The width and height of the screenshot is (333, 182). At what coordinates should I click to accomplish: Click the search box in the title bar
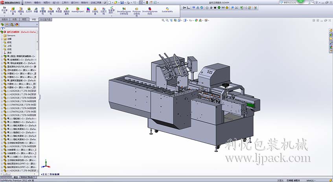coord(291,2)
